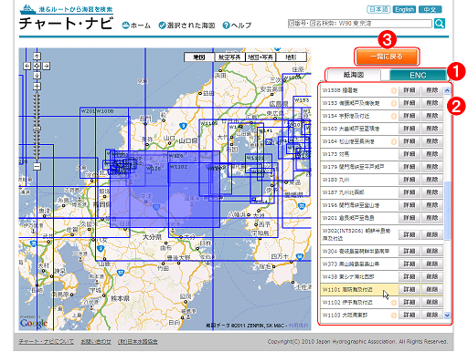This screenshot has width=468, height=352.
Task: Click 削除 for chart W201
Action: point(432,218)
